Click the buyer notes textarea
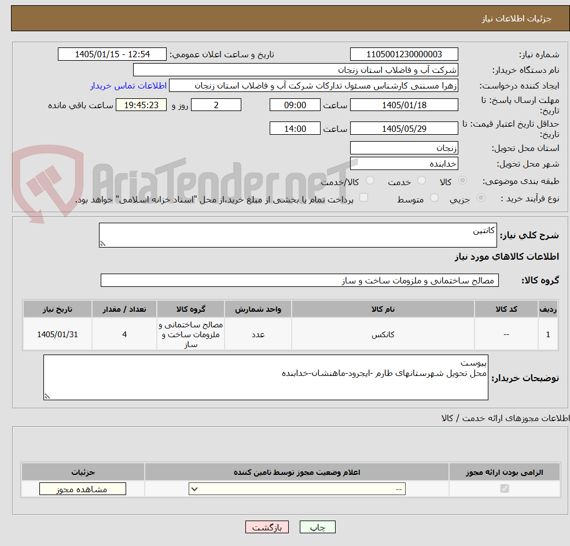Viewport: 570px width, 546px height. pyautogui.click(x=266, y=378)
